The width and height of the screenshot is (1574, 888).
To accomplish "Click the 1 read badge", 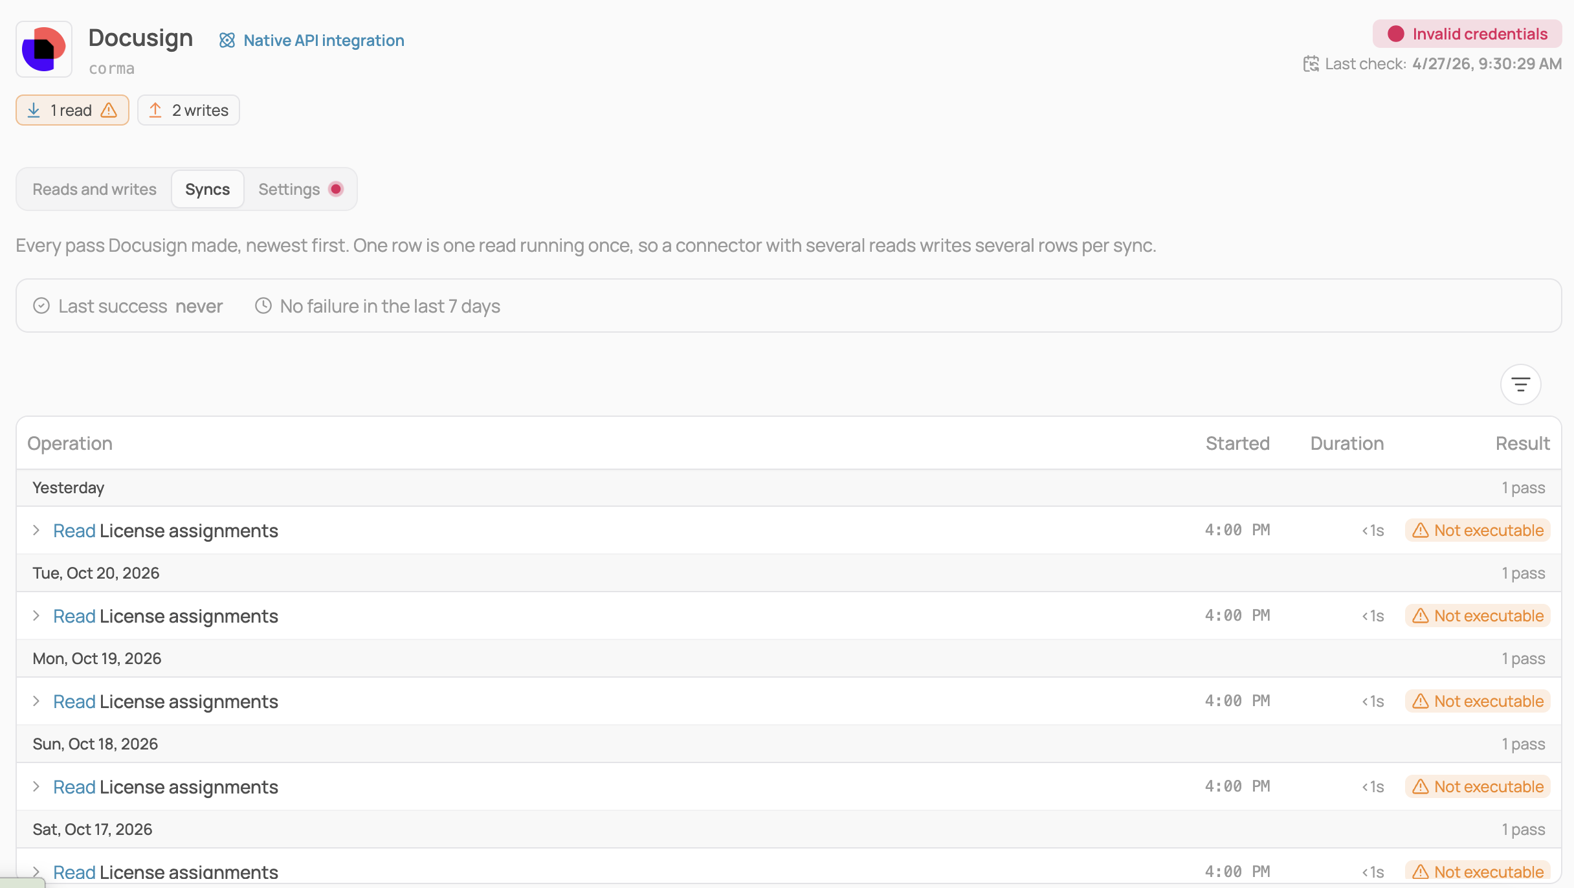I will (x=72, y=110).
